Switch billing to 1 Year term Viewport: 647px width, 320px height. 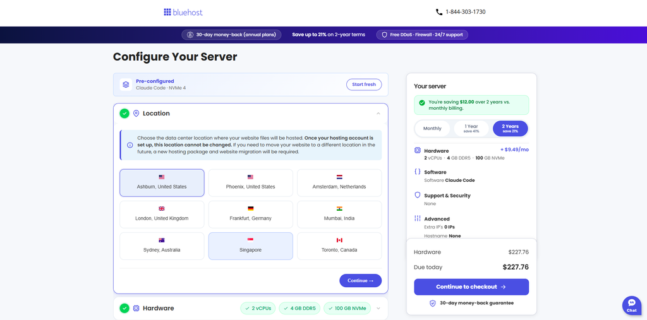[471, 129]
